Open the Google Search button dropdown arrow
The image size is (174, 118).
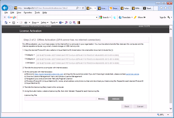(110, 17)
